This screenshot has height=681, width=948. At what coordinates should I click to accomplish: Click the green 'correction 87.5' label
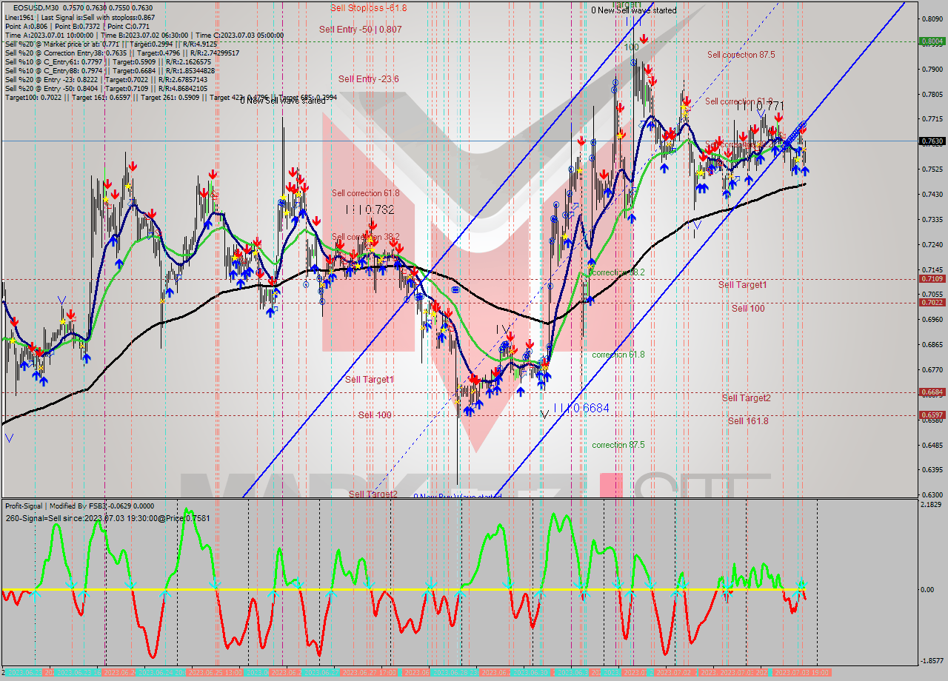click(x=618, y=445)
